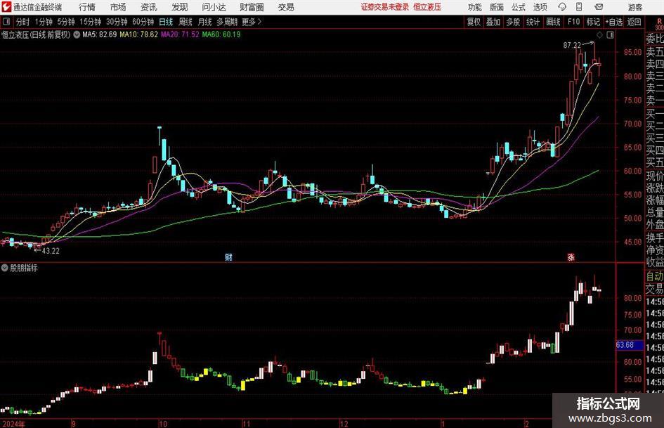The width and height of the screenshot is (664, 428).
Task: Click the 游客 user label
Action: pos(634,7)
